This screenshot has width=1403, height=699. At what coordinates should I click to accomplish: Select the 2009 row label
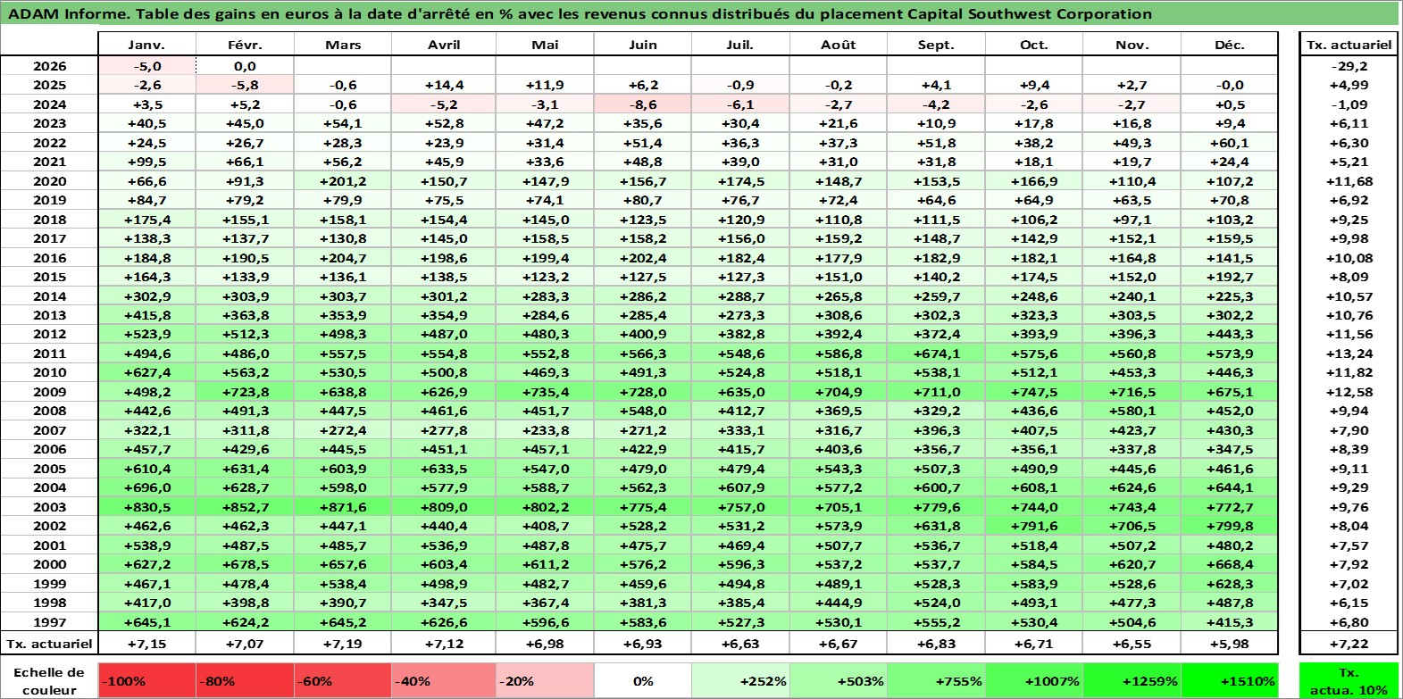(49, 392)
